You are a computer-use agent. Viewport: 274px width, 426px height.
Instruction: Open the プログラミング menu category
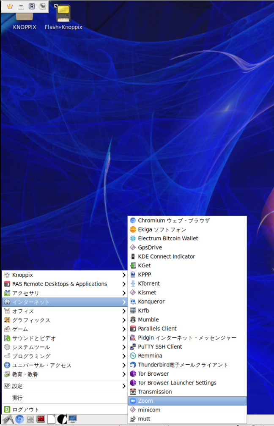pos(65,356)
